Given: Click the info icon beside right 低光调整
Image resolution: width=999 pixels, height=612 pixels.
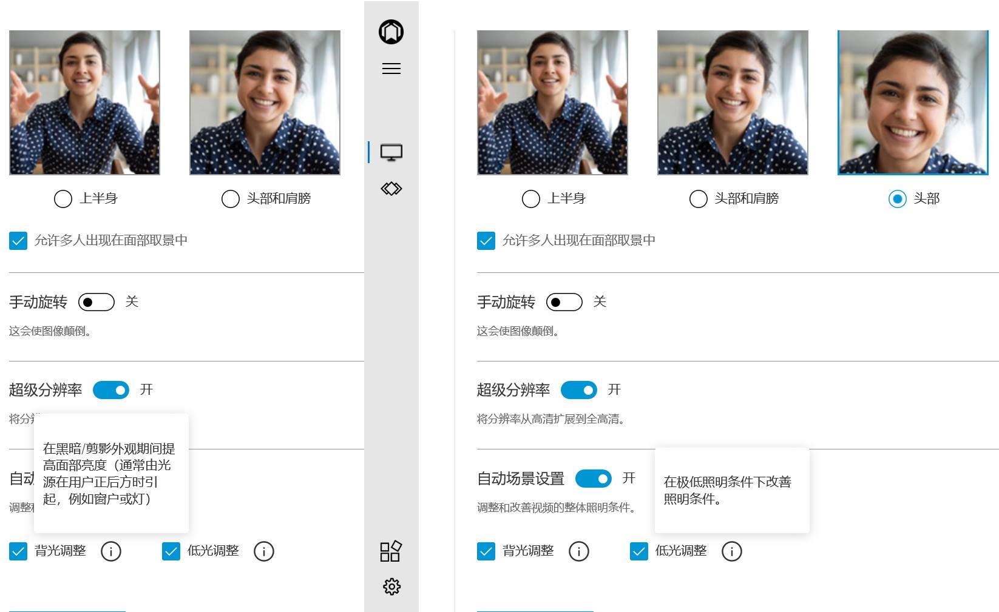Looking at the screenshot, I should click(732, 551).
